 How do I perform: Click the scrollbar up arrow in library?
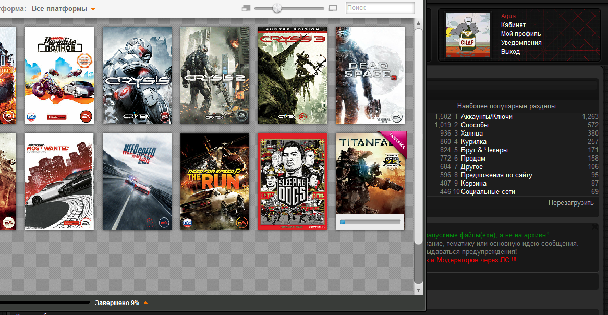(x=418, y=23)
